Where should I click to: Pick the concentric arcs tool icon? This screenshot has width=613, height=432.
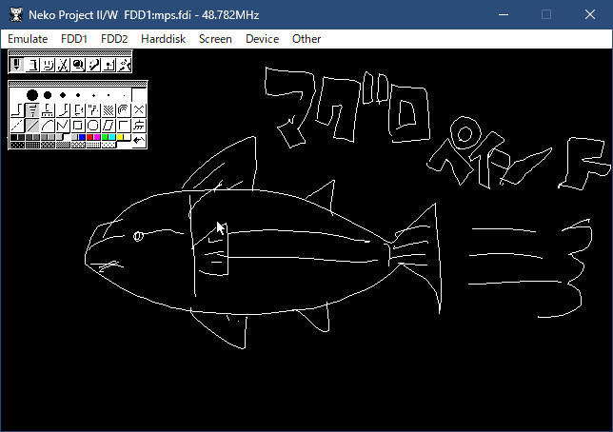click(x=124, y=109)
